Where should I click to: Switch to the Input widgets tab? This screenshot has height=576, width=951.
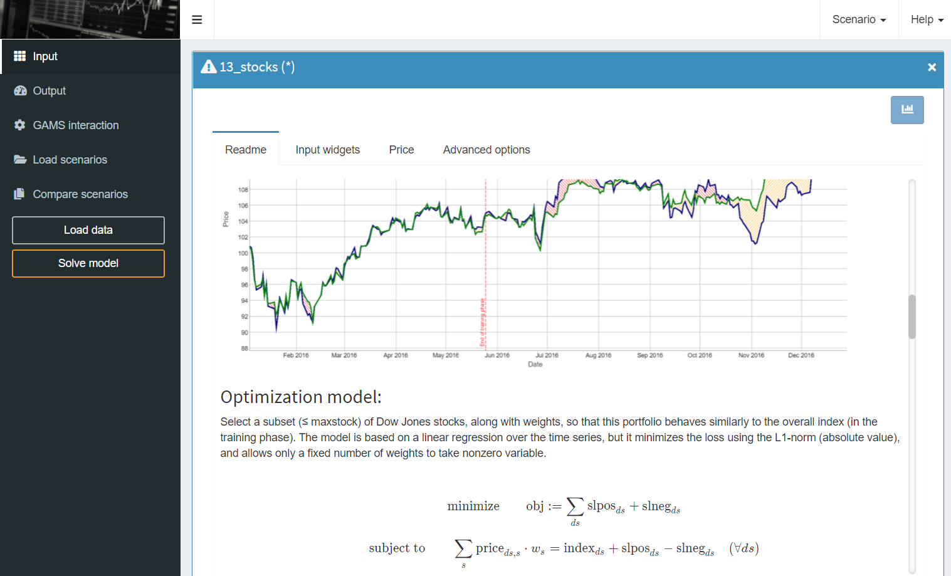(x=327, y=150)
